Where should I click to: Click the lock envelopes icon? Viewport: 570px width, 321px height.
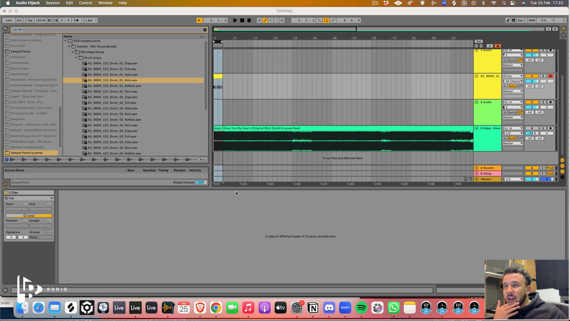pos(498,46)
